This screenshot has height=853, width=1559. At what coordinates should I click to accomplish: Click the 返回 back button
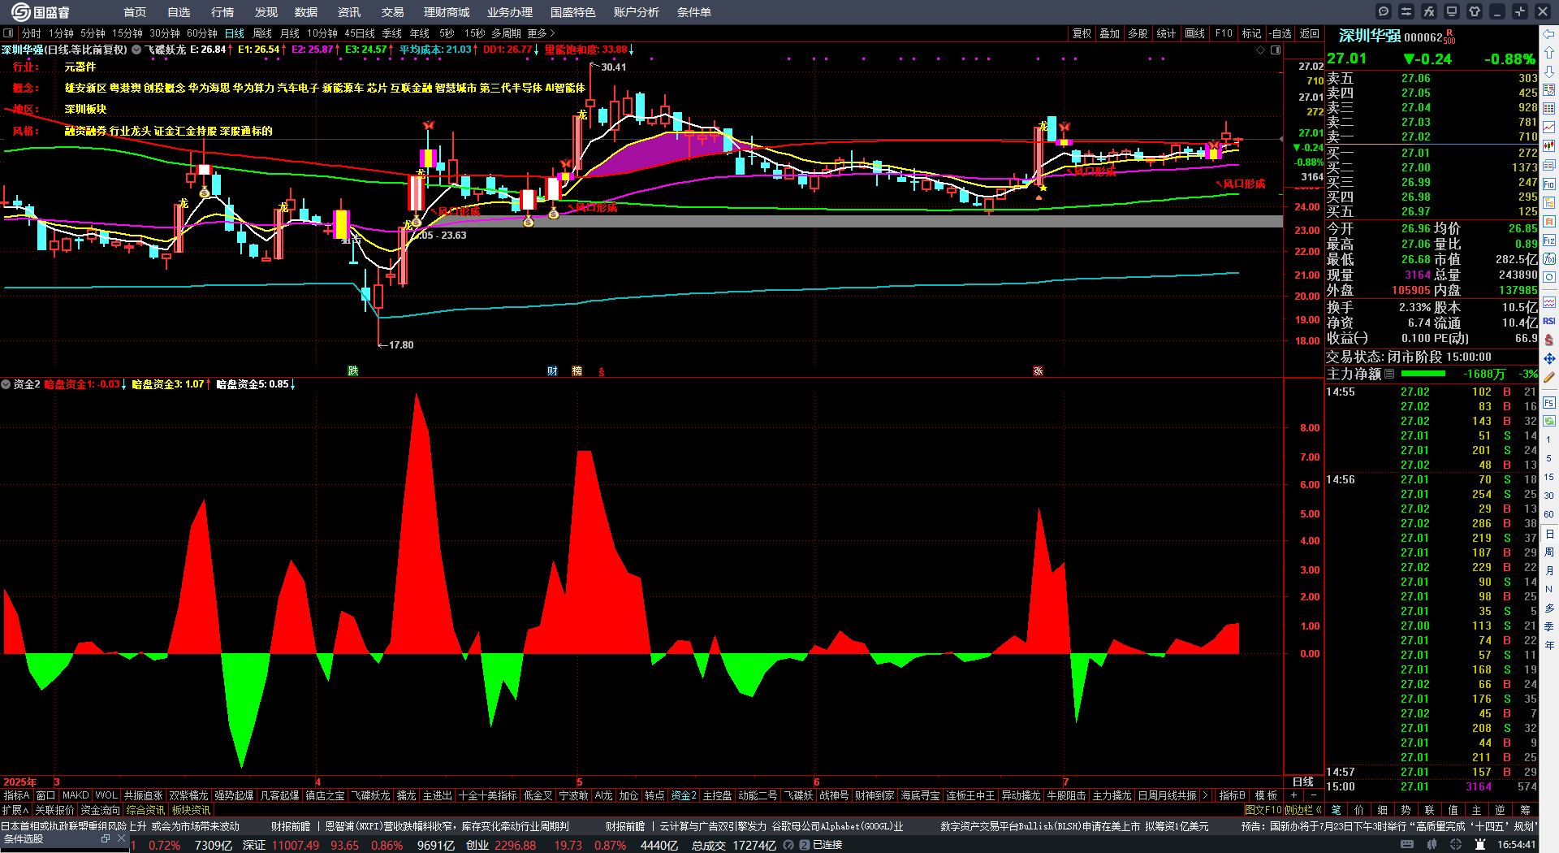[1309, 33]
